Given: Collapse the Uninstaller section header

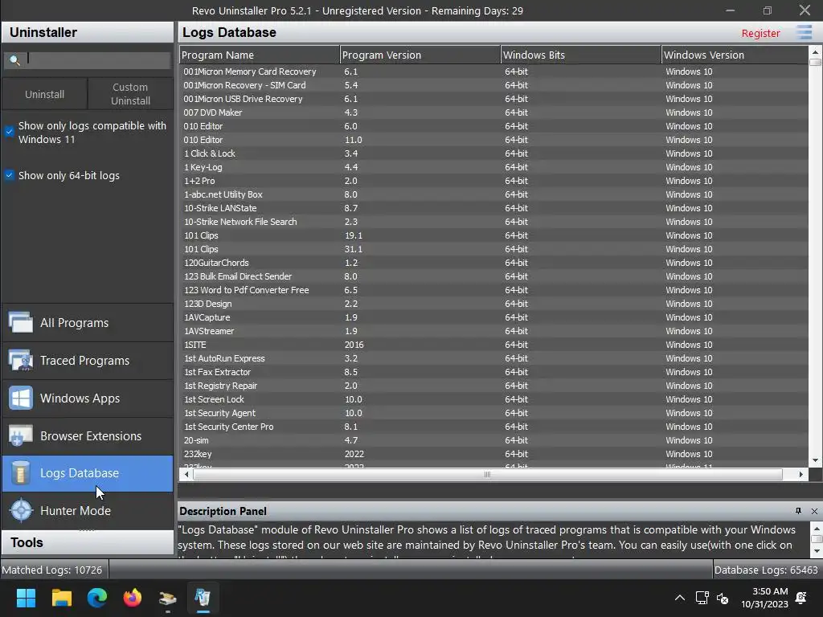Looking at the screenshot, I should tap(87, 32).
